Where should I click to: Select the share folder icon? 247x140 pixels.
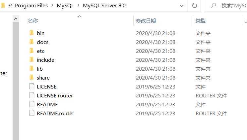click(x=32, y=78)
